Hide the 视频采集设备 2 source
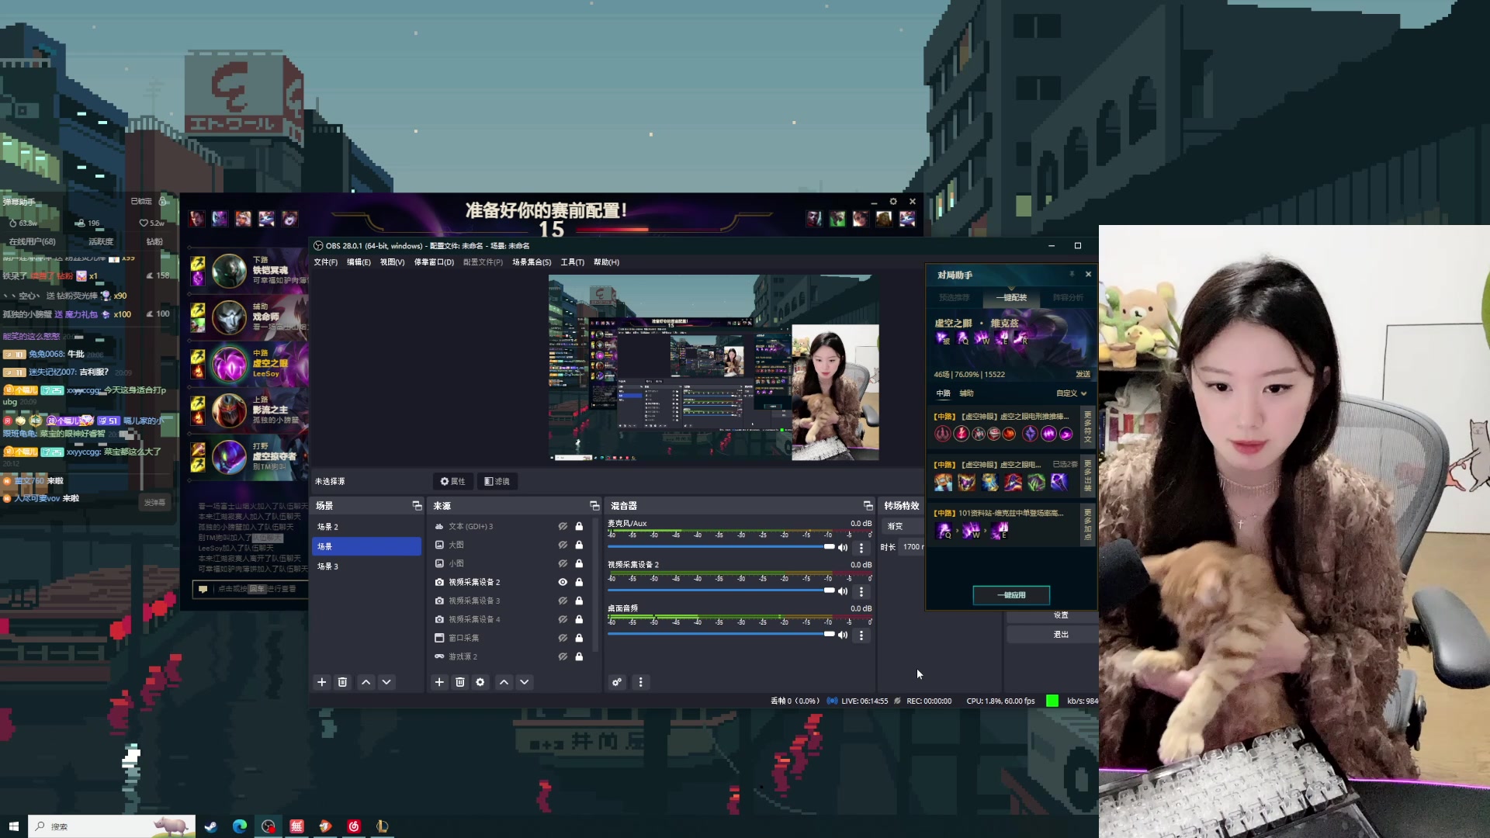The image size is (1490, 838). tap(563, 582)
